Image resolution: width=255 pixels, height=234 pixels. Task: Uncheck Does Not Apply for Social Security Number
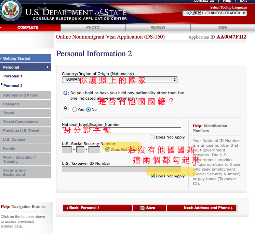pyautogui.click(x=107, y=149)
